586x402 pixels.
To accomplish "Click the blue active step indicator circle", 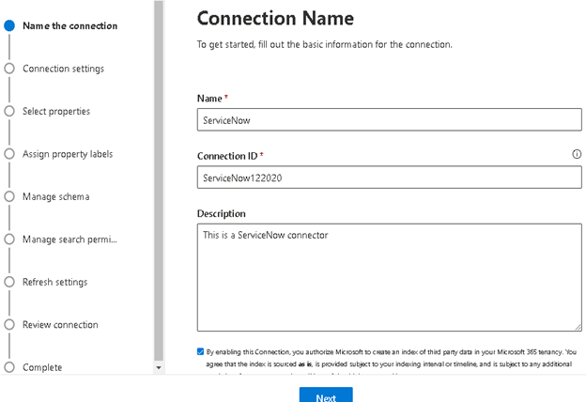I will click(9, 25).
